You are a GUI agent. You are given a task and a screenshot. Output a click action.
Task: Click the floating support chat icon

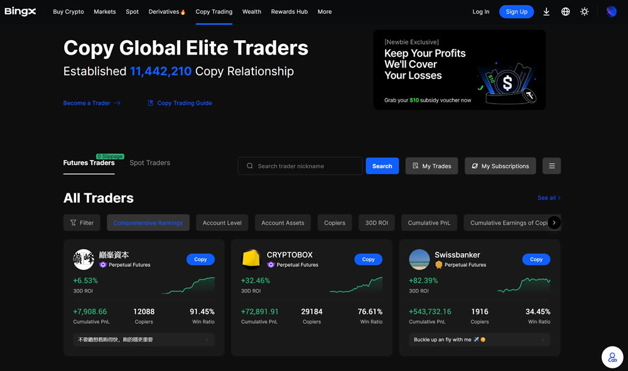612,357
